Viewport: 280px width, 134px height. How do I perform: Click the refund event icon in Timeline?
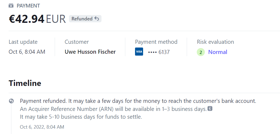click(x=11, y=101)
